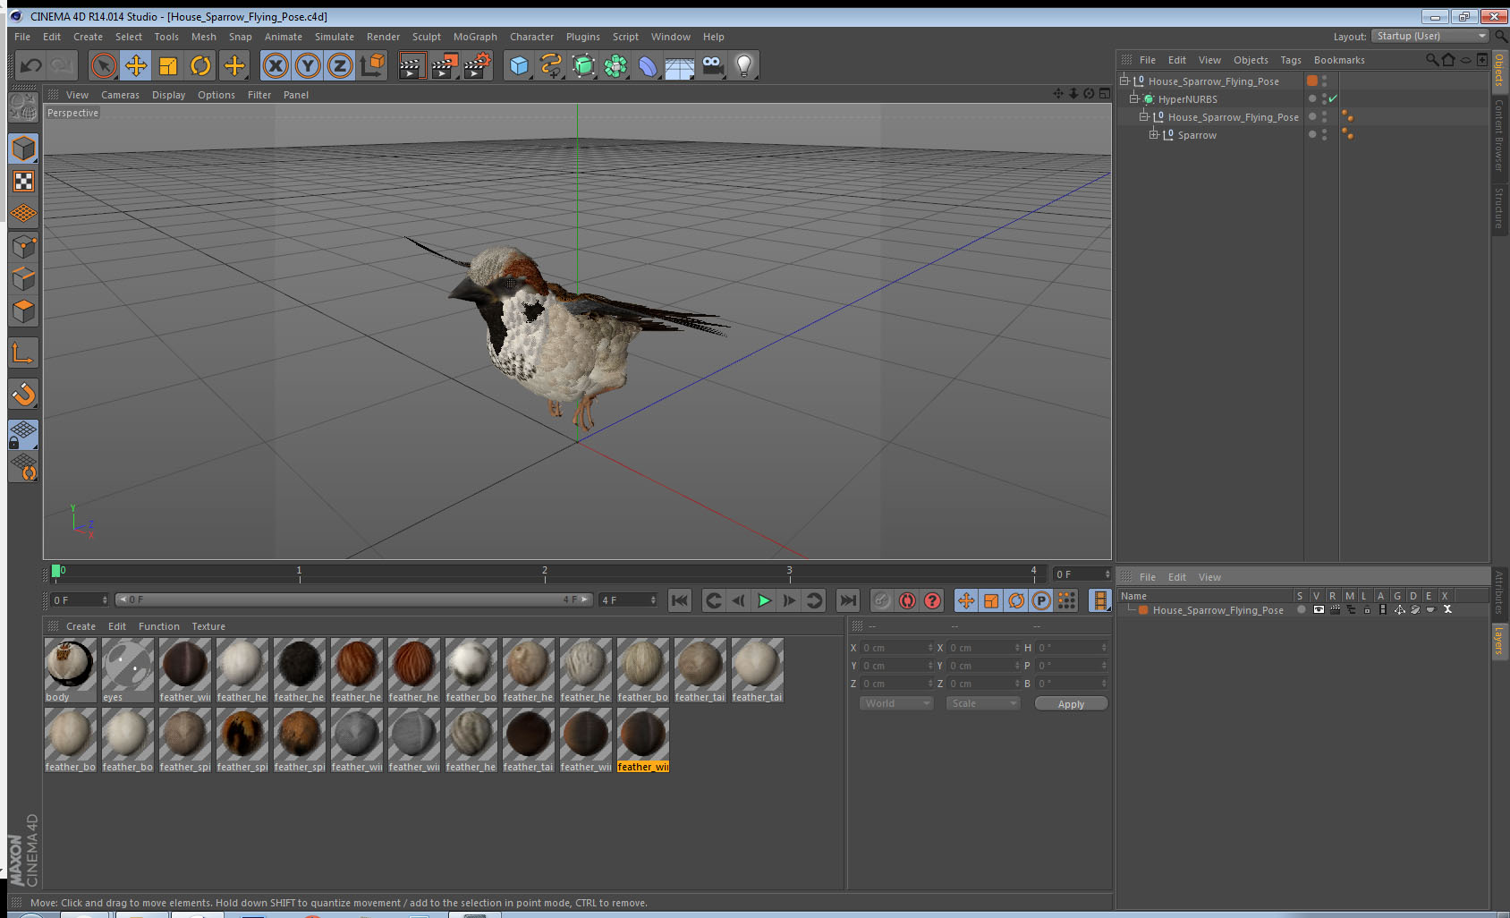Screen dimensions: 1510x918
Task: Go to start of animation
Action: pyautogui.click(x=680, y=600)
